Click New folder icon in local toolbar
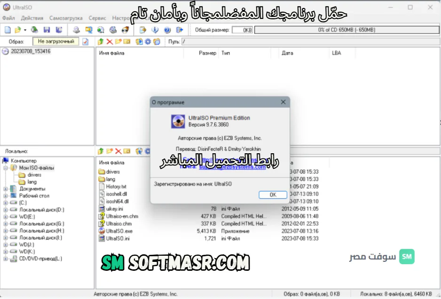 tap(110, 151)
